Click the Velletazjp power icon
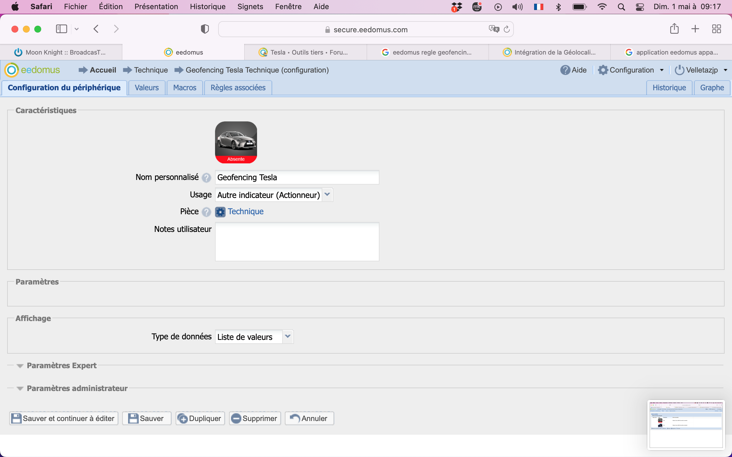Screen dimensions: 732x457 click(x=679, y=70)
